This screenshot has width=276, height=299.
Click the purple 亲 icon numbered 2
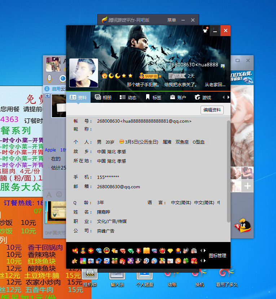131,261
